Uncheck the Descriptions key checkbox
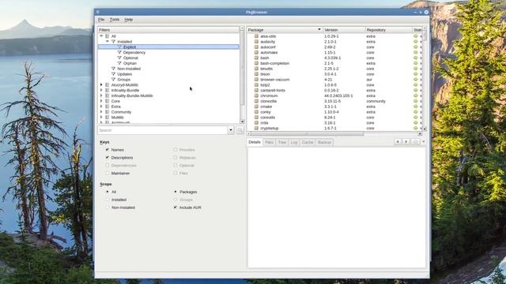The height and width of the screenshot is (284, 506). coord(108,158)
